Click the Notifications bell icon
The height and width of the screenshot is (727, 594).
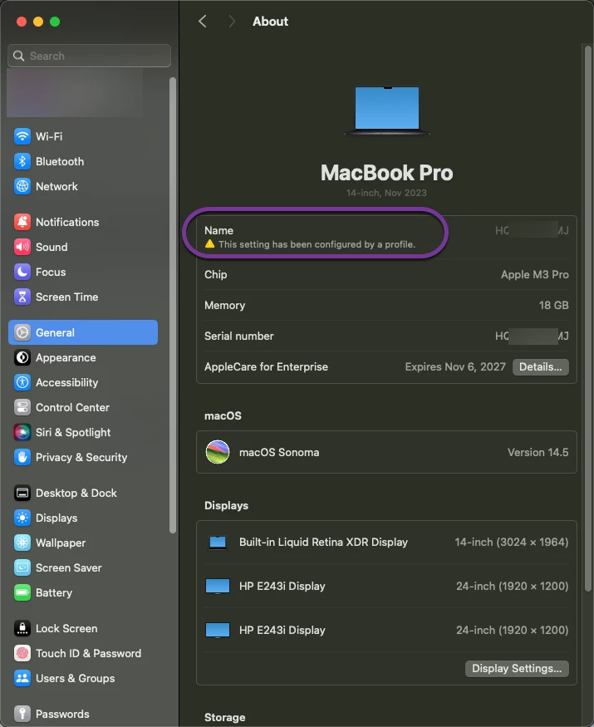click(x=22, y=222)
